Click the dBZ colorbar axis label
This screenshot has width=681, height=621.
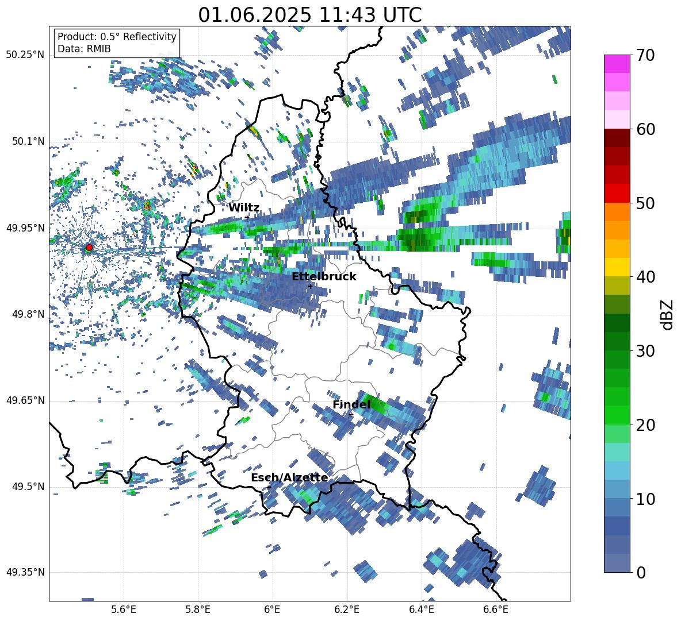[668, 314]
